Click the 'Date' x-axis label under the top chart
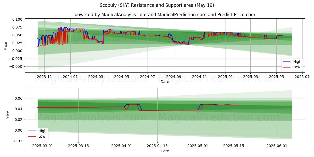This screenshot has width=314, height=157. point(165,82)
